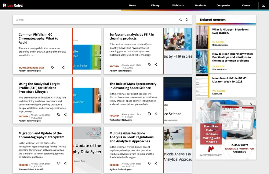Tag icon on Common Pitfalls in GC card
This screenshot has height=174, width=269.
(52, 67)
